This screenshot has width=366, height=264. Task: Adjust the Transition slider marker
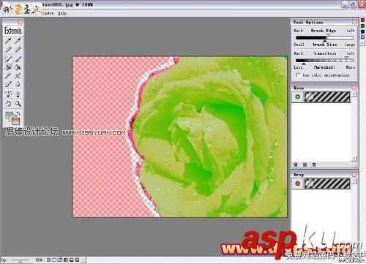coord(346,58)
